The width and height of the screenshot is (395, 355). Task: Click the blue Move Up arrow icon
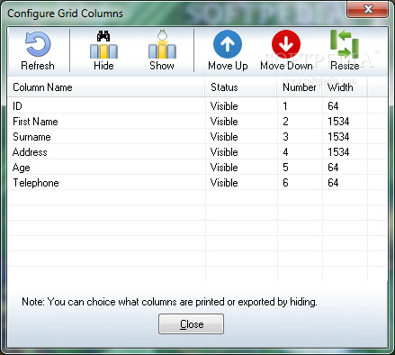coord(228,44)
